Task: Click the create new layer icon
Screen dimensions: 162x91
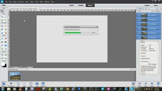Action: click(x=138, y=9)
